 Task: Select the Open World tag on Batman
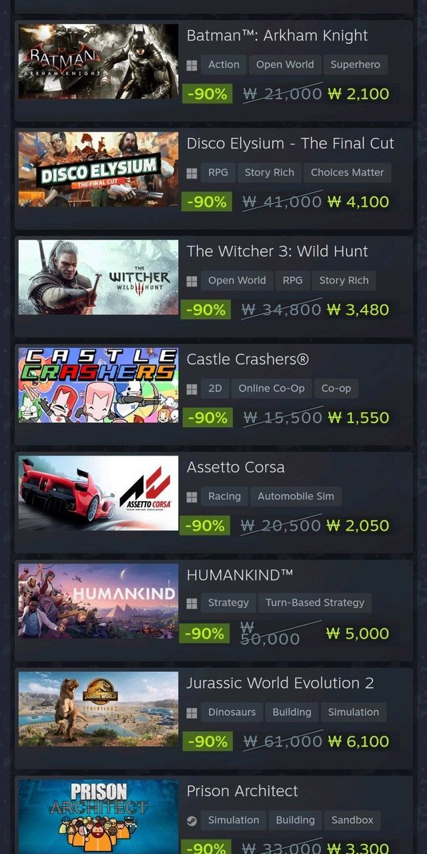coord(285,65)
